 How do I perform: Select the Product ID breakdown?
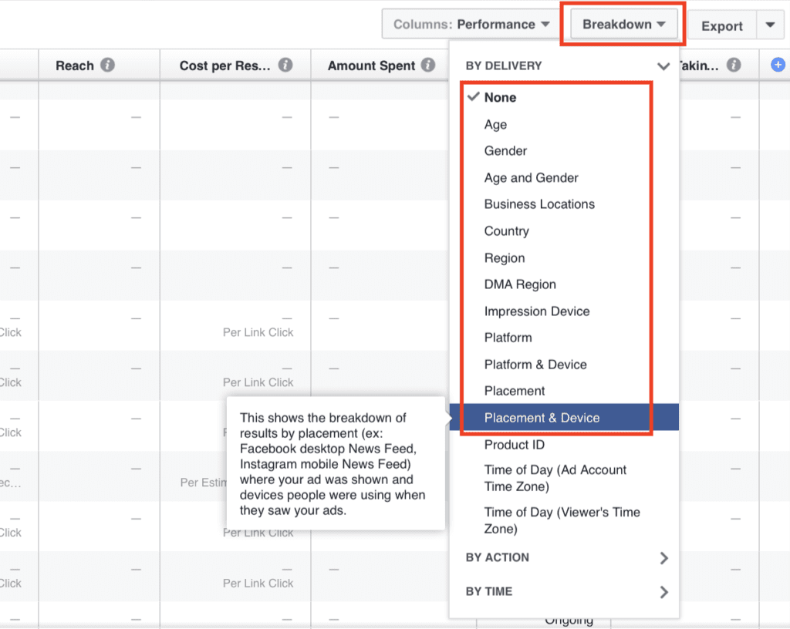click(564, 445)
